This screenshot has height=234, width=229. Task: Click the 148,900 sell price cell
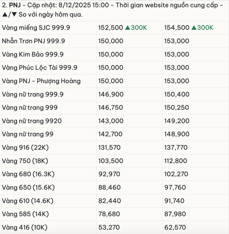pyautogui.click(x=176, y=134)
